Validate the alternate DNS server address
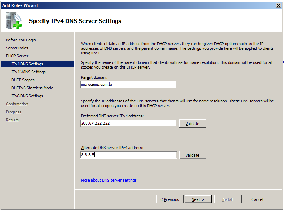This screenshot has width=284, height=210. click(x=193, y=155)
